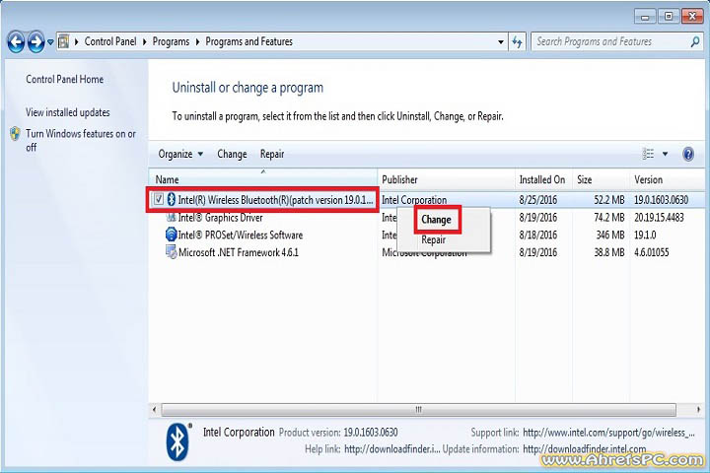Select Intel PROSet/Wireless Software entry
The width and height of the screenshot is (710, 473).
point(241,235)
